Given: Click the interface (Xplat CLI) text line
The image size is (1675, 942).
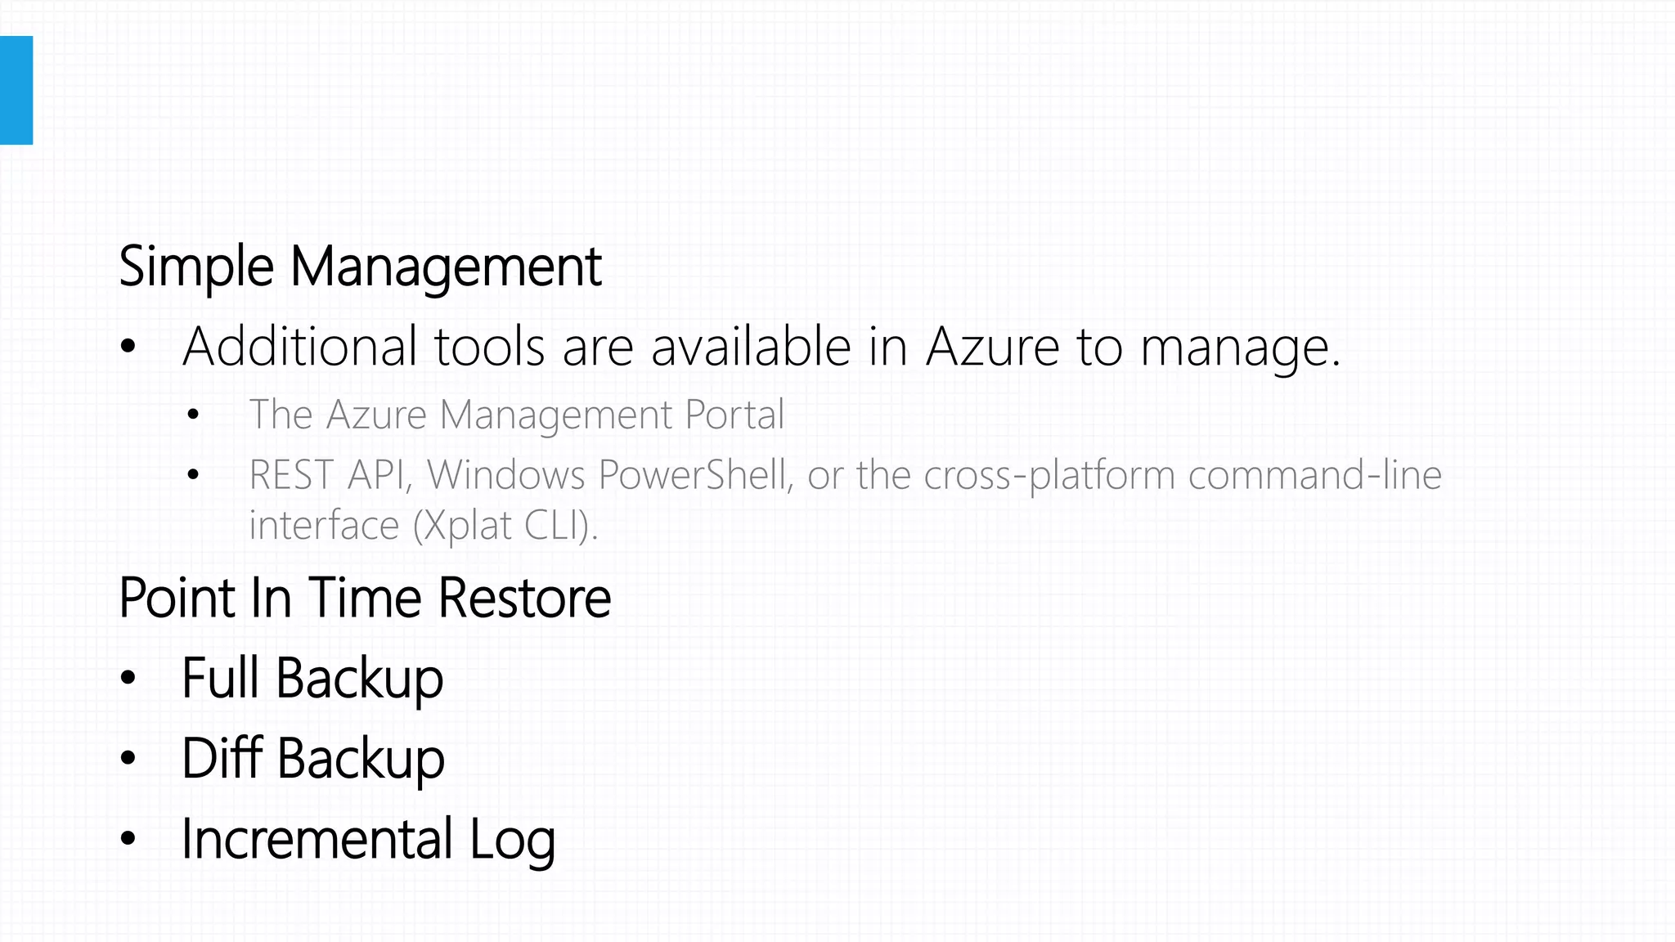Looking at the screenshot, I should pos(423,526).
